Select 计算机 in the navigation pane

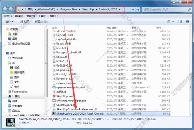14,96
